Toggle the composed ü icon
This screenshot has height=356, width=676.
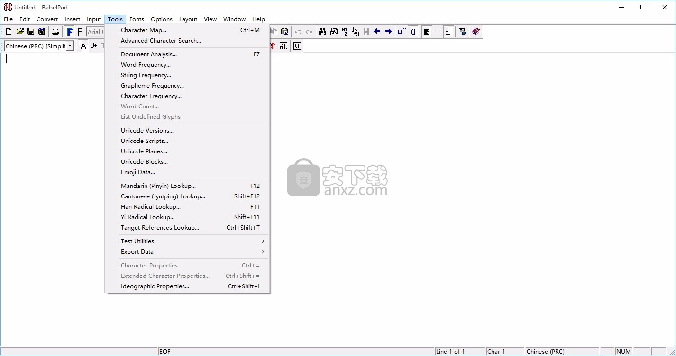(x=413, y=32)
